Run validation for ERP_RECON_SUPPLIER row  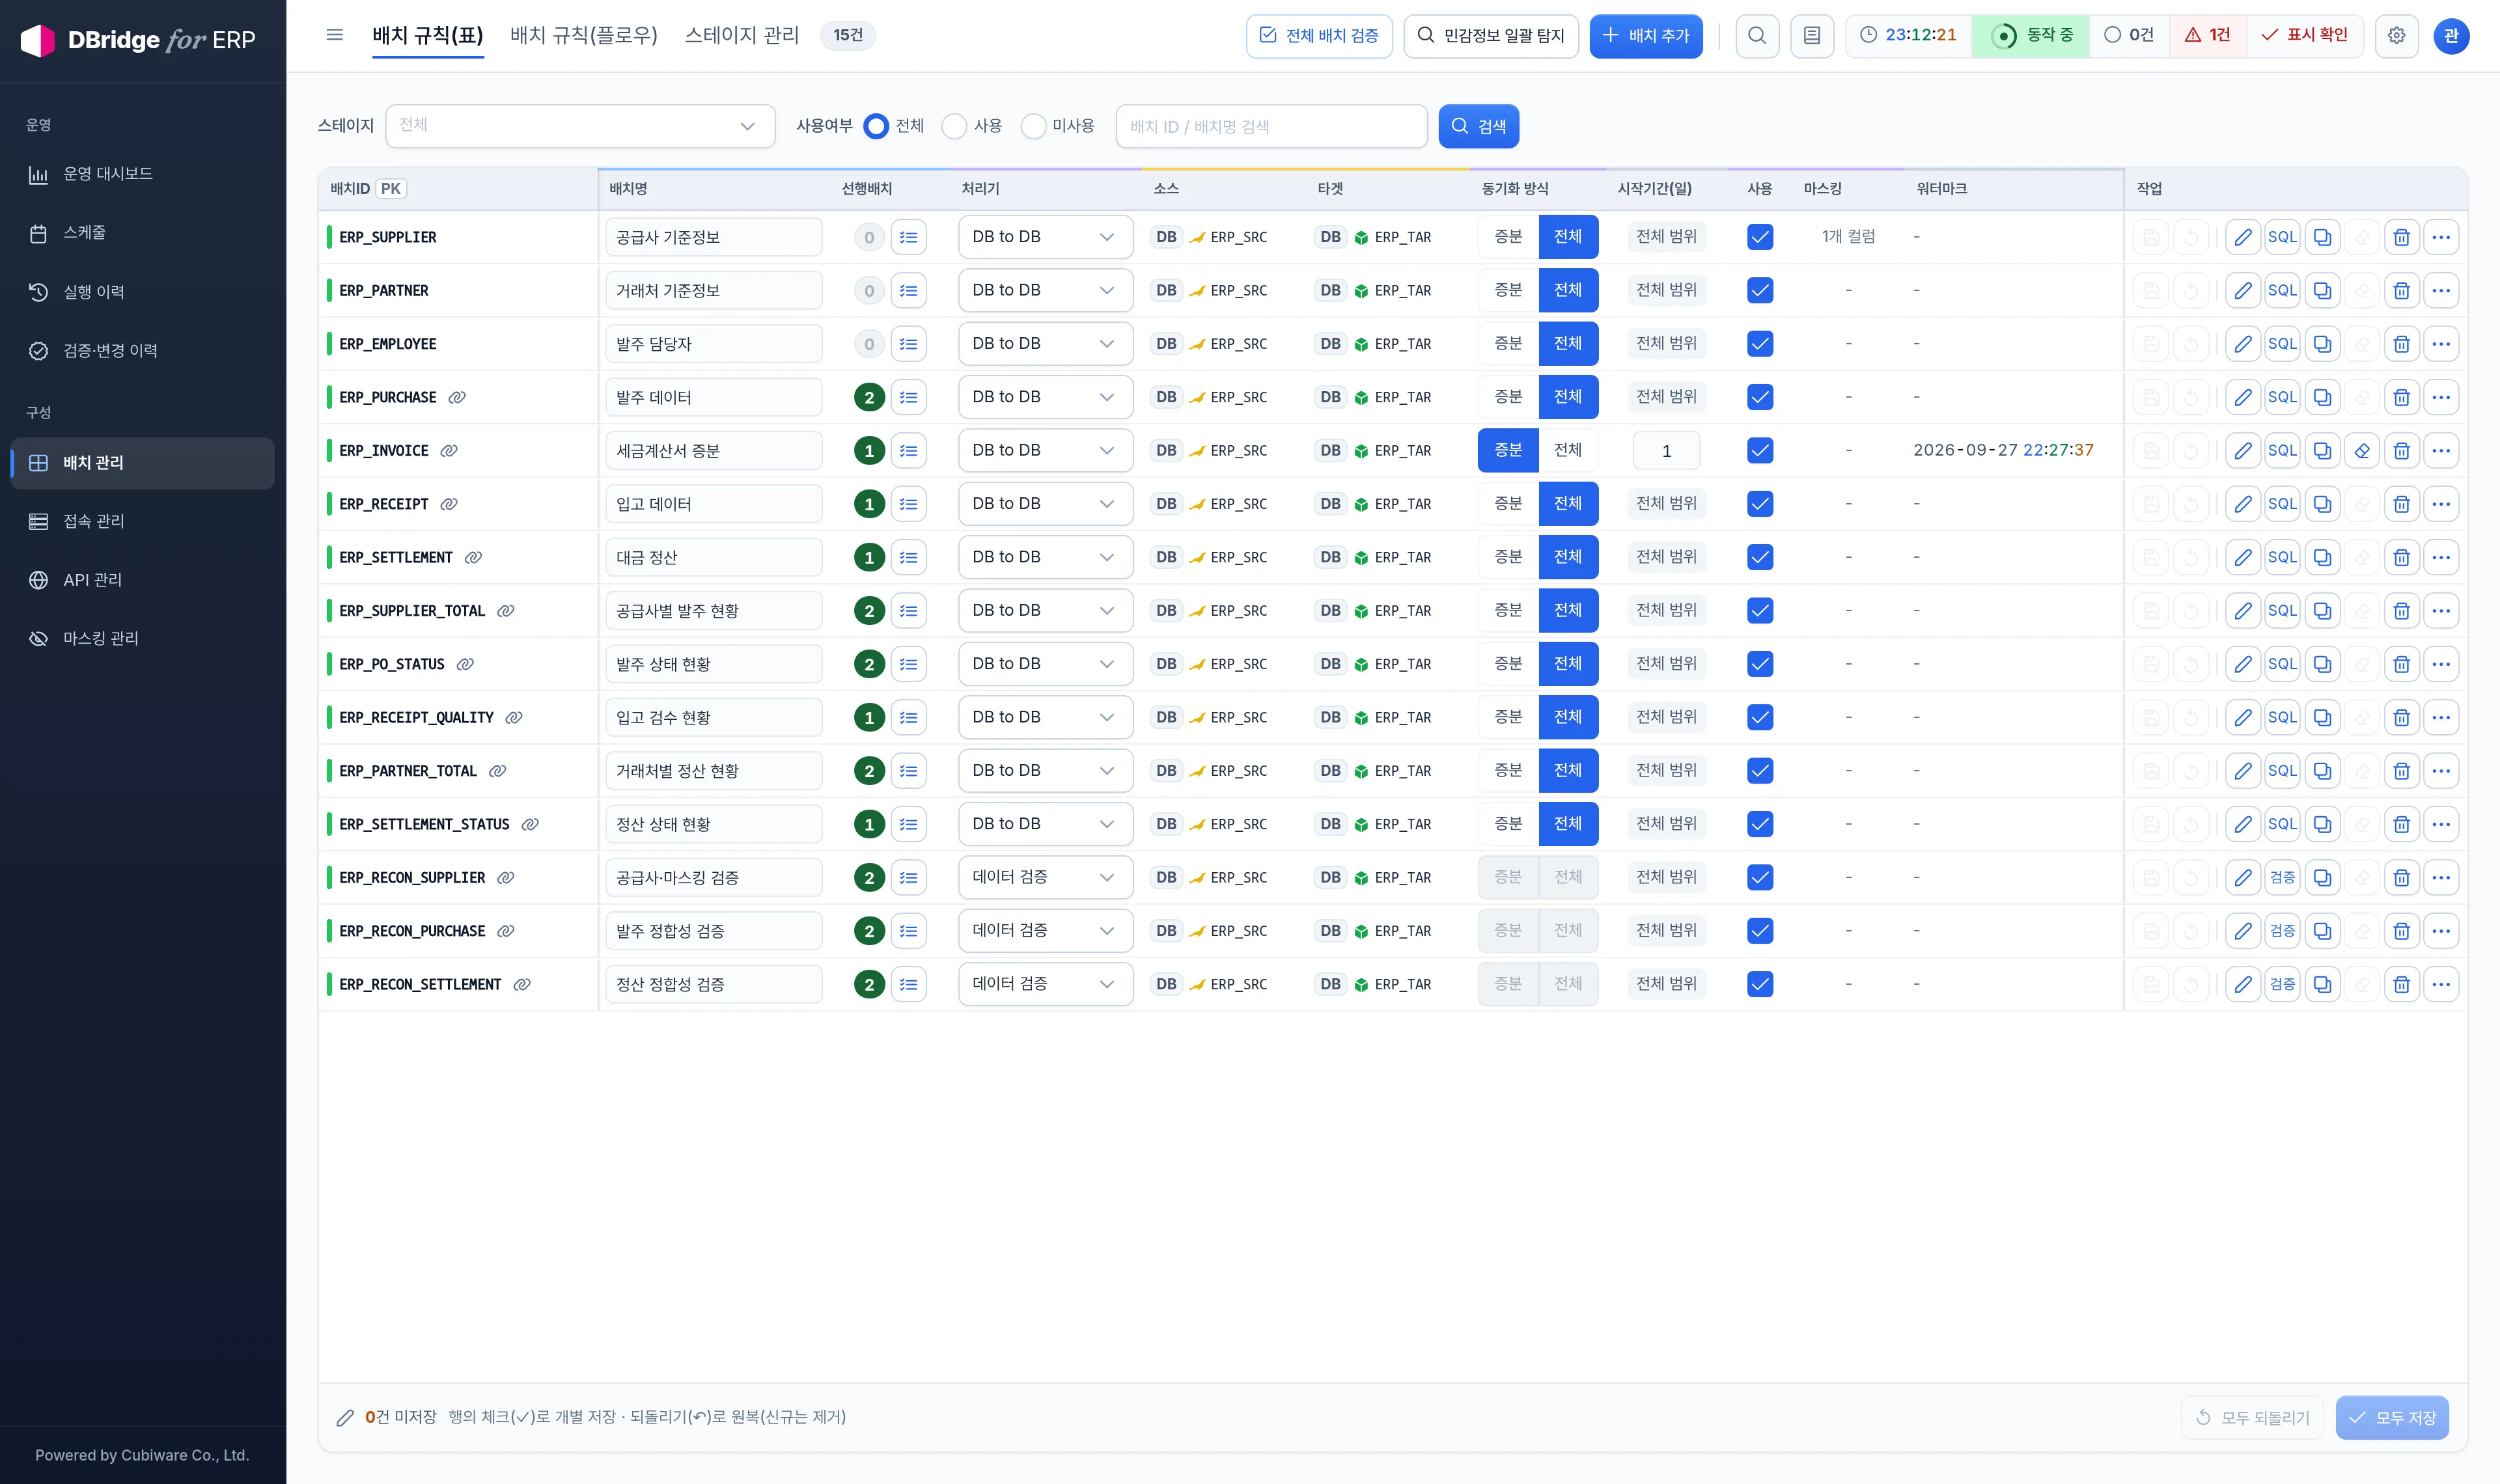[x=2282, y=878]
